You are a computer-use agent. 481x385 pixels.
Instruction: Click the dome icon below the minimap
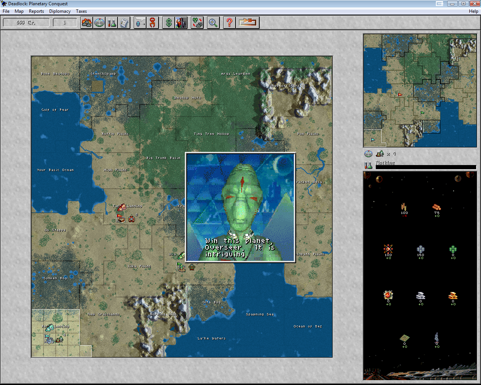coord(369,154)
